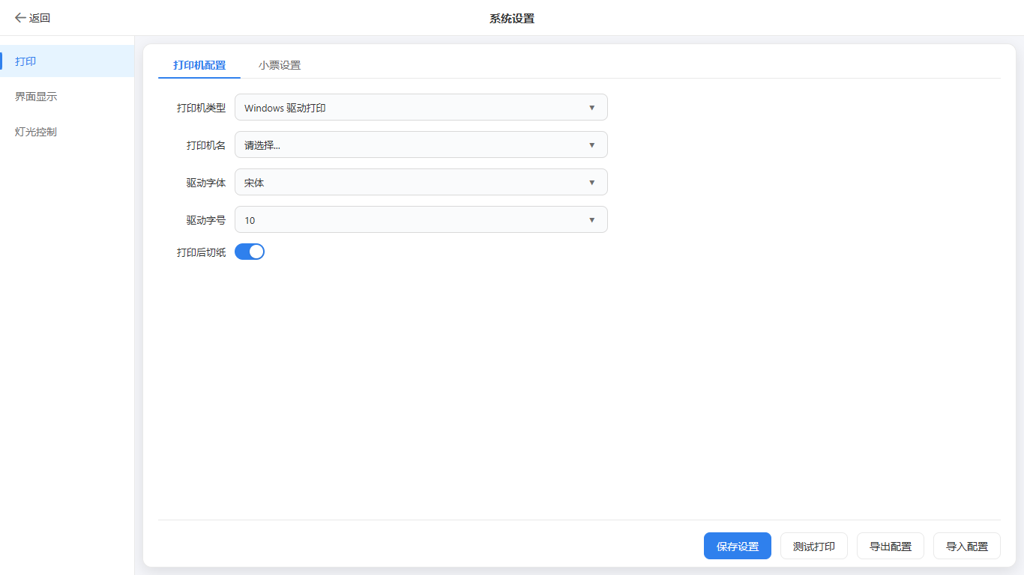Viewport: 1024px width, 575px height.
Task: Click the back arrow icon
Action: click(x=20, y=18)
